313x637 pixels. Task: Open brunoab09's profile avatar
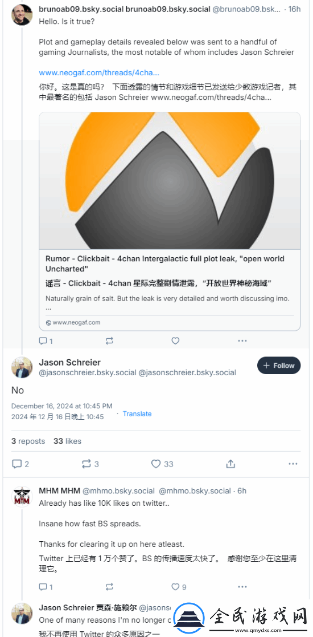22,15
